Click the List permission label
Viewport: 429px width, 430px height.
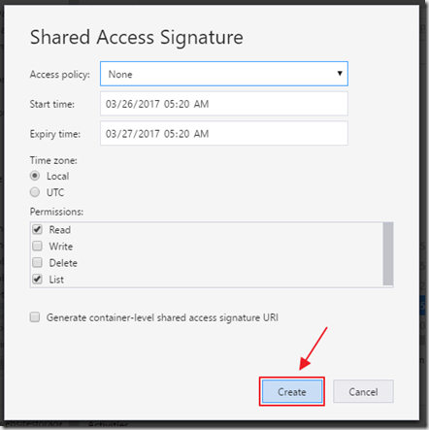[x=56, y=280]
